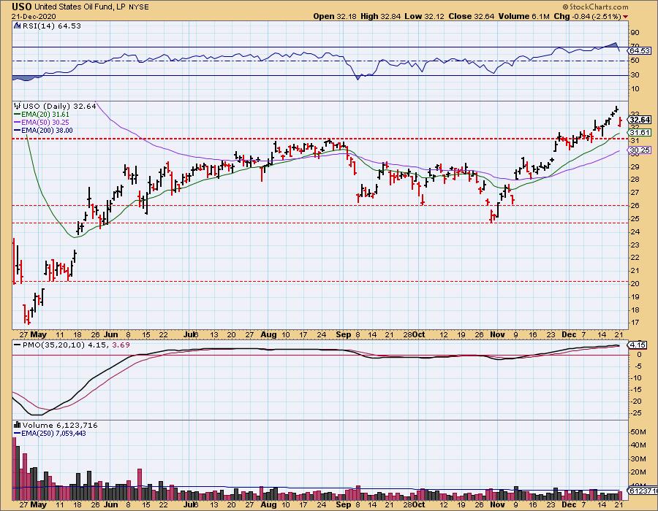Click the 'EMA(250) 7,059,443' legend entry
This screenshot has height=511, width=658.
[x=53, y=433]
